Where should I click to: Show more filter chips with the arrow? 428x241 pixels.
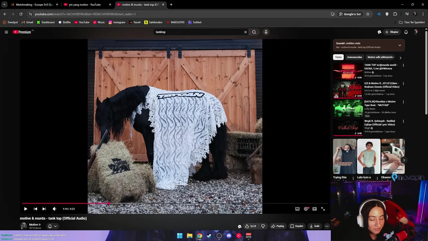coord(400,58)
